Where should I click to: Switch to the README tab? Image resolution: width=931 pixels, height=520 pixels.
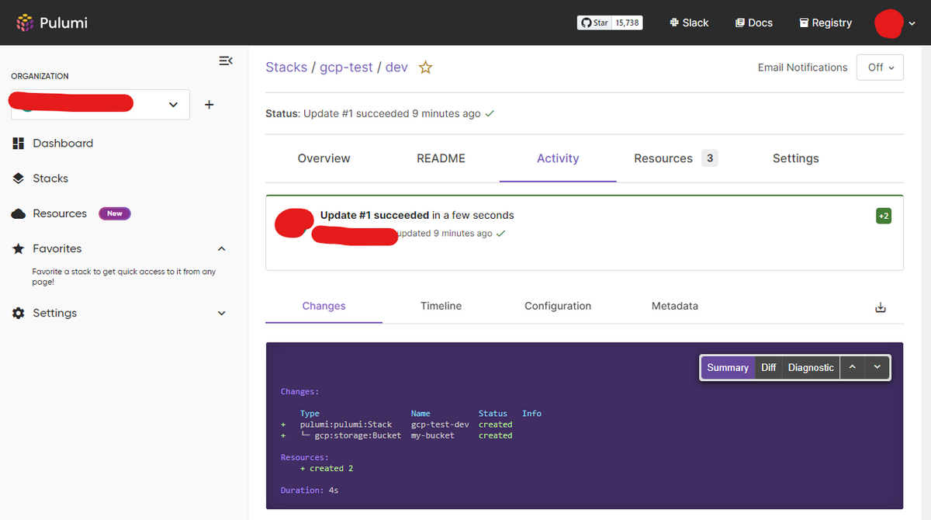(x=441, y=158)
